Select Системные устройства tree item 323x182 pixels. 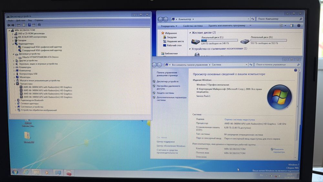pyautogui.click(x=32, y=107)
